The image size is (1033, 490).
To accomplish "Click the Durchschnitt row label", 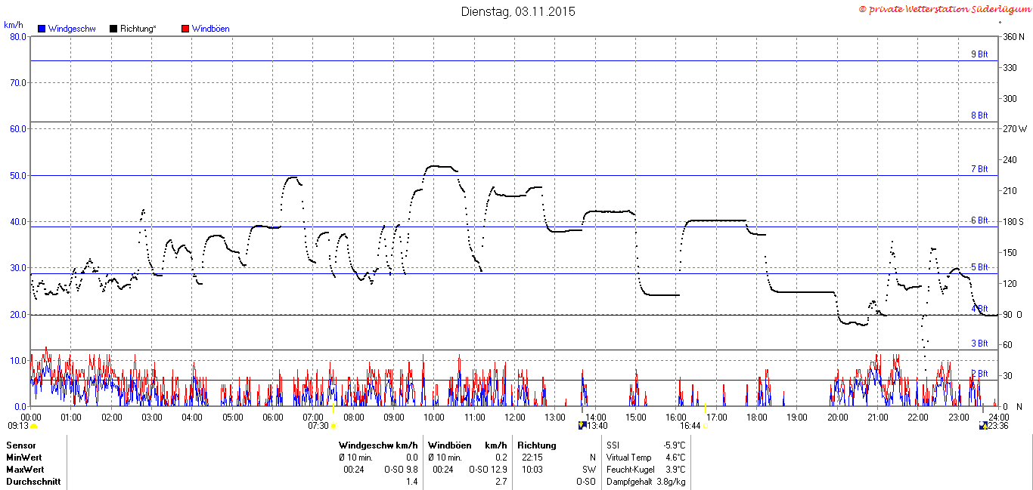I will click(33, 482).
